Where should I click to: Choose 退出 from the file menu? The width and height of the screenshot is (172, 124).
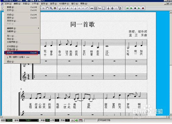coord(22,62)
